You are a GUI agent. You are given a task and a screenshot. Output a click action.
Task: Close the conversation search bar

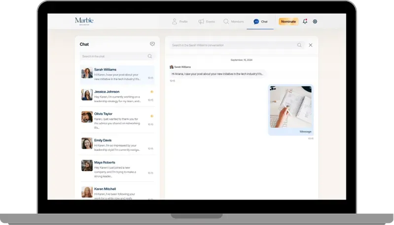tap(311, 45)
